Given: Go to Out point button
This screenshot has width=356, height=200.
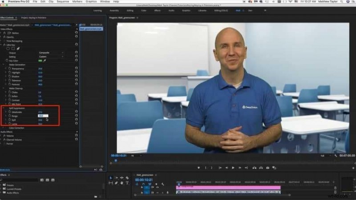Looking at the screenshot, I should [x=246, y=168].
